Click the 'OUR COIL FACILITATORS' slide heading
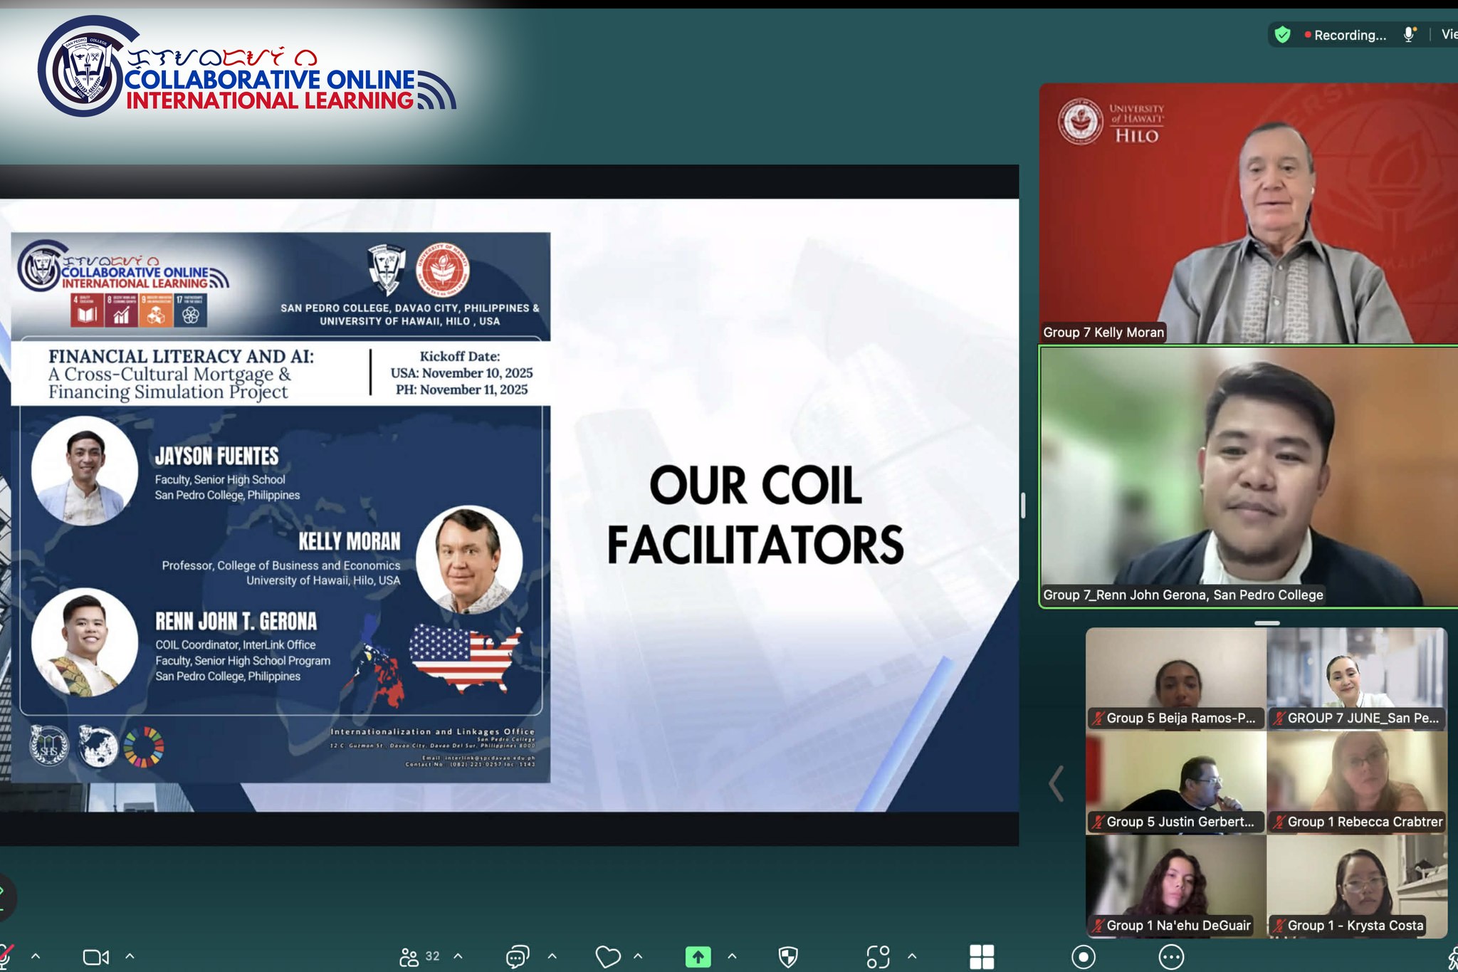 [755, 515]
